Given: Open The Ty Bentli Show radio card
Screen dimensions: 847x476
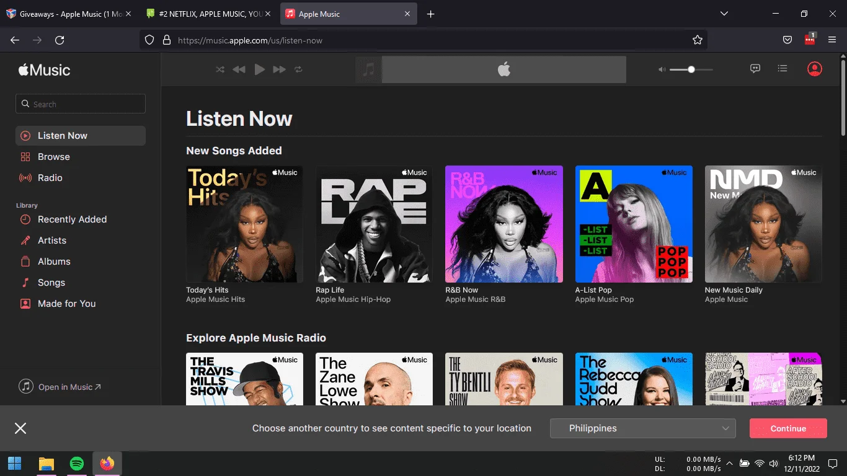Looking at the screenshot, I should (x=504, y=379).
